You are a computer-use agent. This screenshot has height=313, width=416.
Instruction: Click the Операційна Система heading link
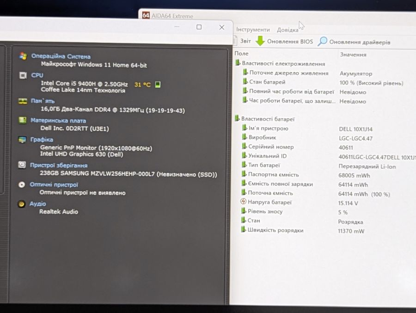pos(61,56)
